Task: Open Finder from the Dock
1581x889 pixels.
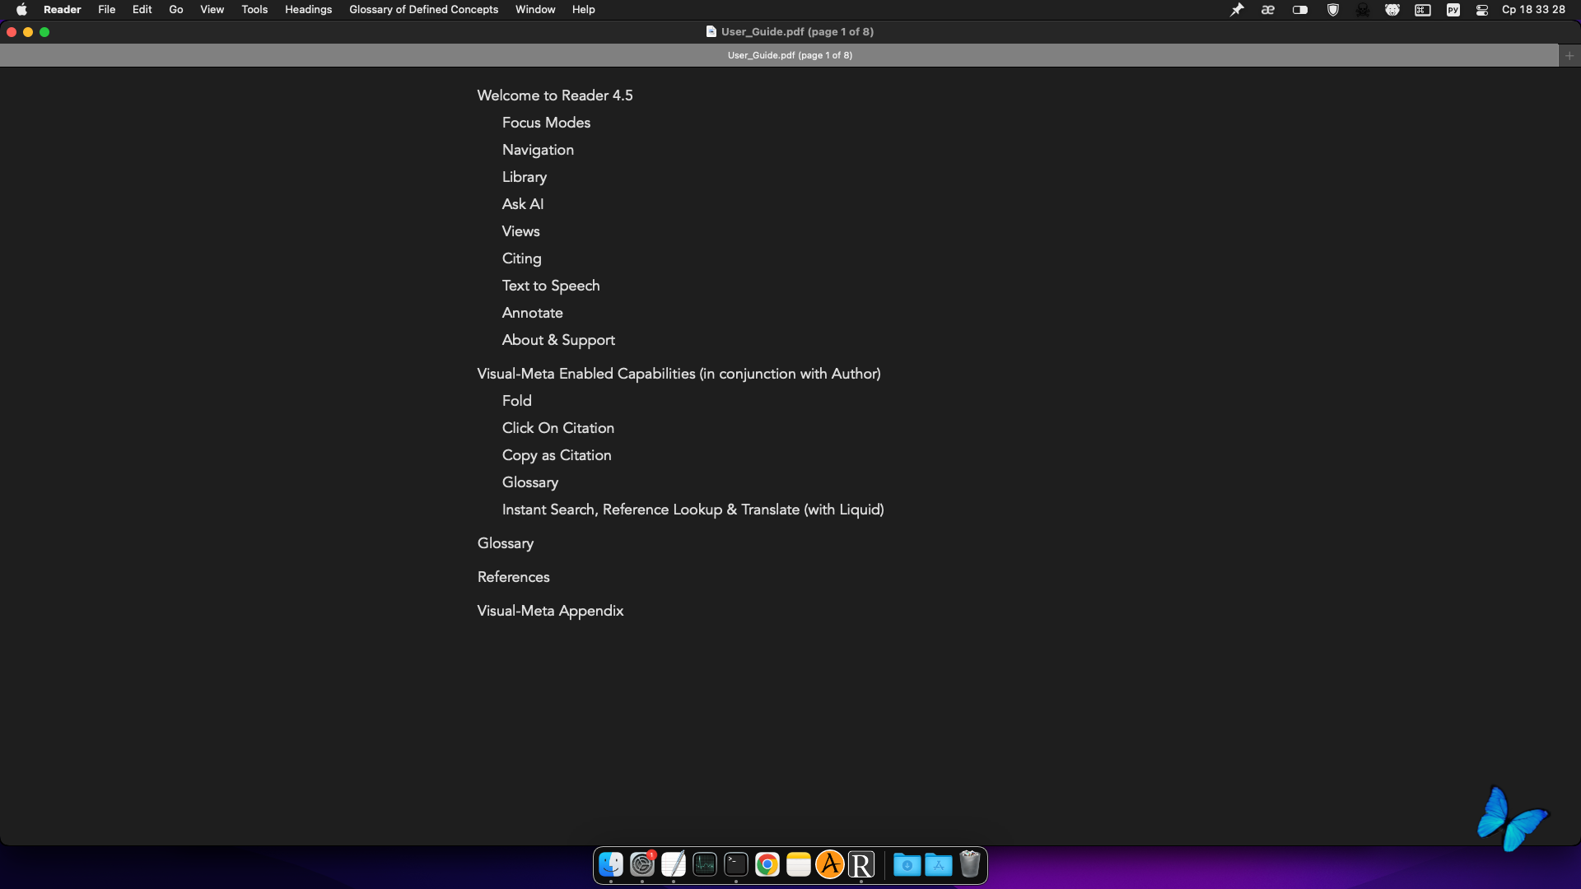Action: (611, 864)
